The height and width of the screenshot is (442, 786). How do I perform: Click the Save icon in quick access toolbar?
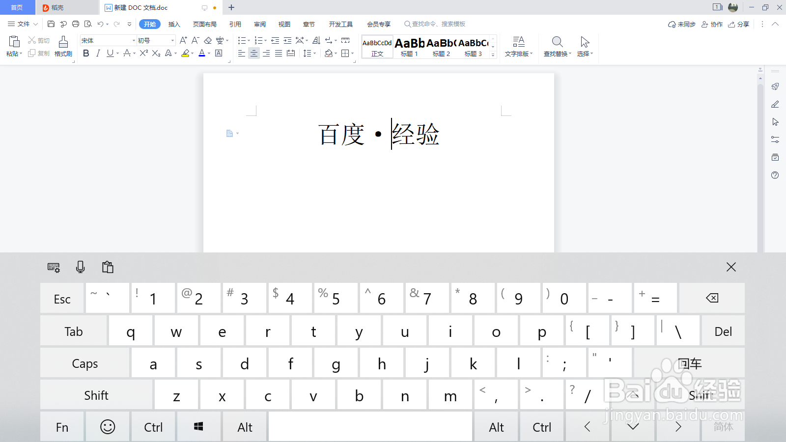[51, 24]
